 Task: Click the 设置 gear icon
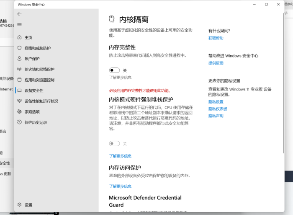click(x=19, y=205)
